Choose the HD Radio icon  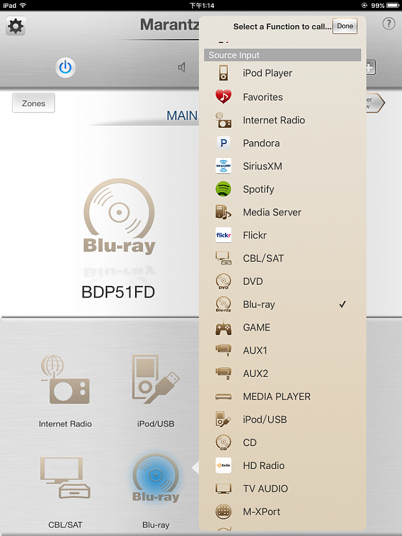223,466
